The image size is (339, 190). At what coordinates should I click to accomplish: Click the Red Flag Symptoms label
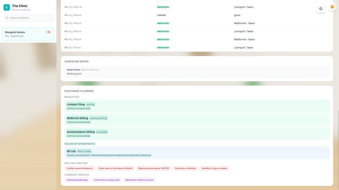(x=76, y=163)
